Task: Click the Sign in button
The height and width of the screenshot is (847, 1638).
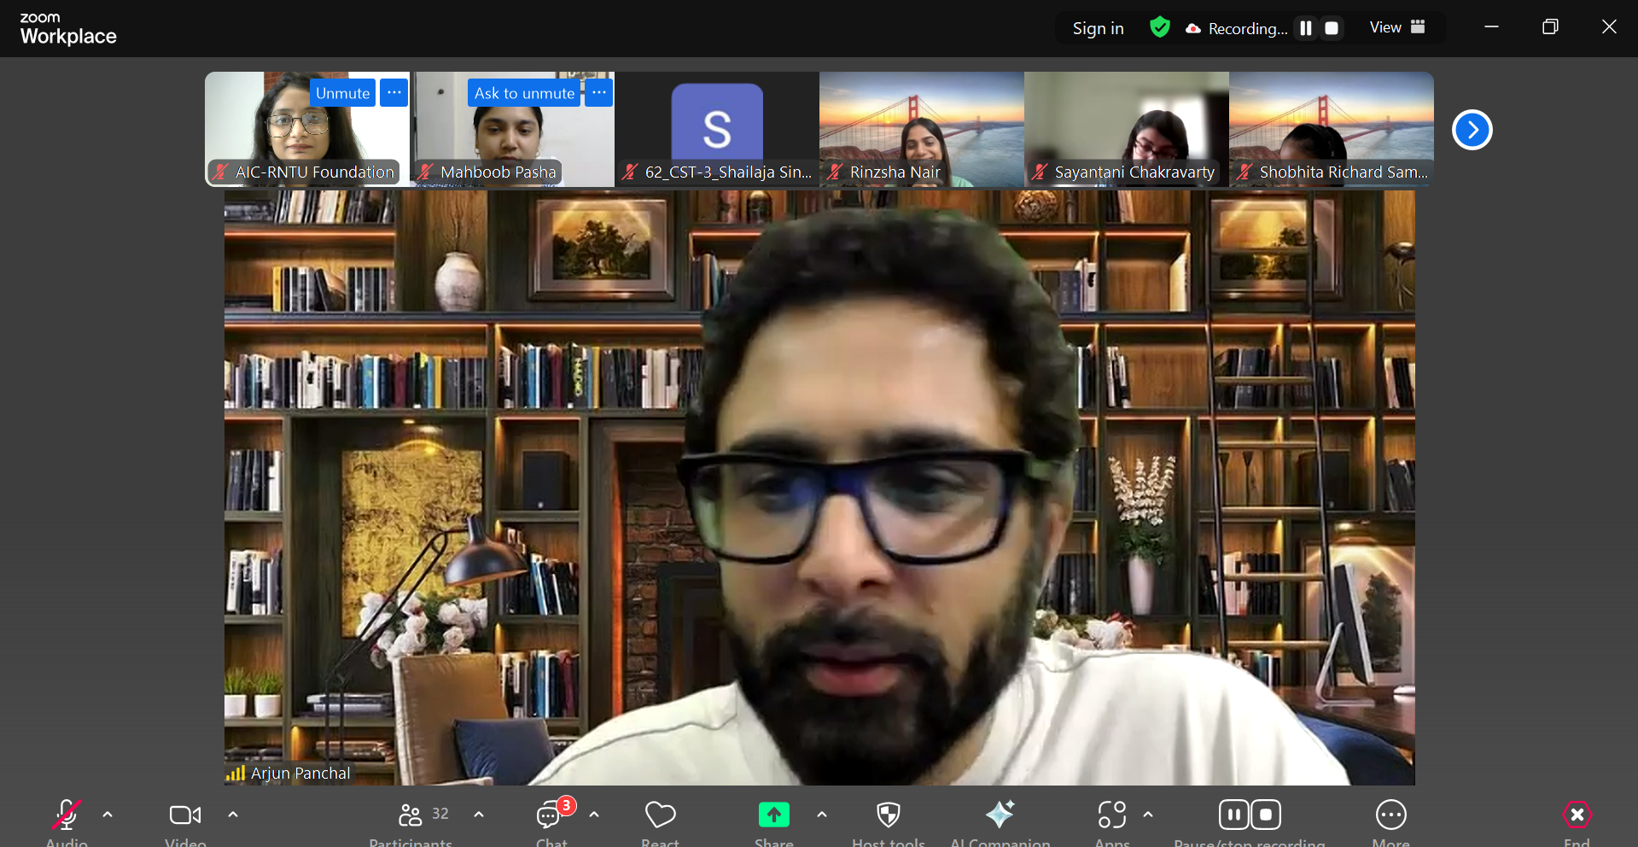Action: (1098, 28)
